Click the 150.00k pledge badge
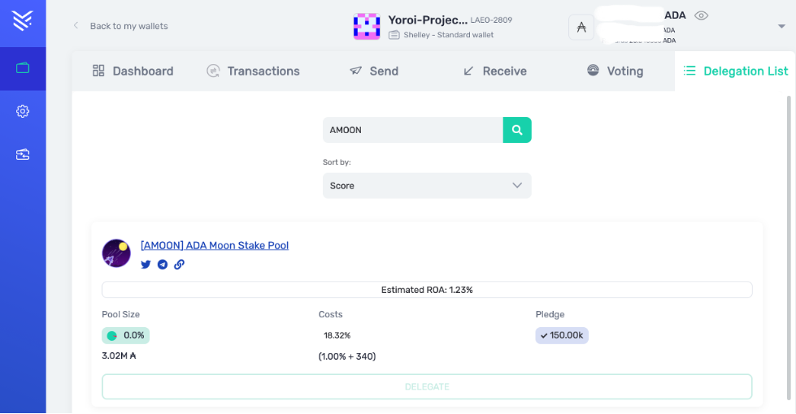 click(562, 335)
